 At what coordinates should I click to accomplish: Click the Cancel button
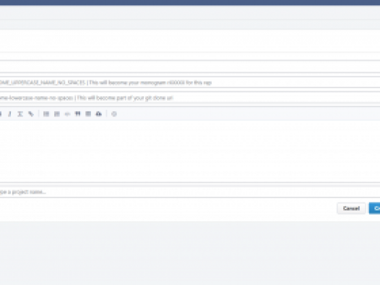351,208
